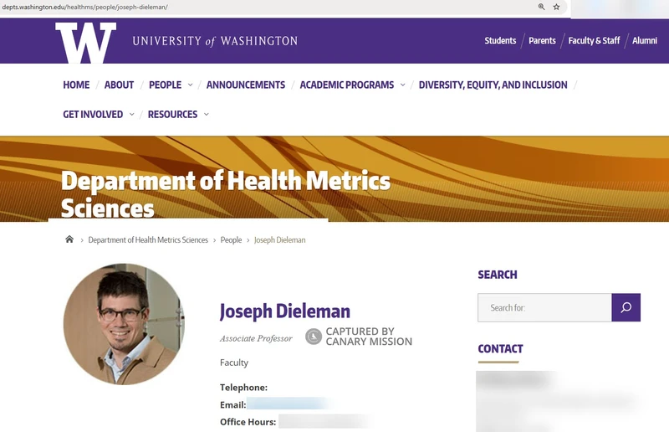The height and width of the screenshot is (432, 669).
Task: Open the PEOPLE menu item
Action: coord(165,85)
